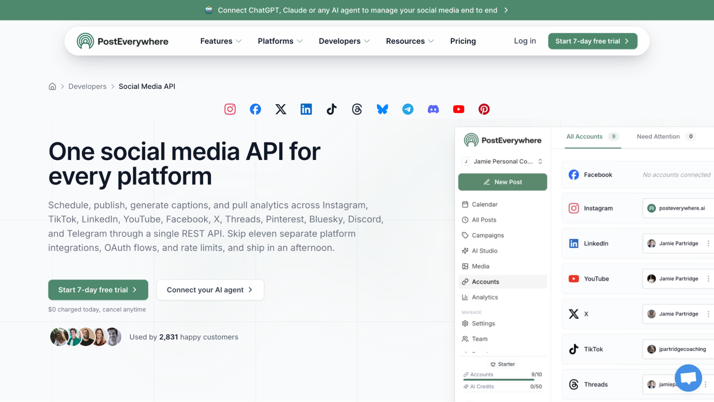Click the LinkedIn logo in accounts list

pos(574,243)
